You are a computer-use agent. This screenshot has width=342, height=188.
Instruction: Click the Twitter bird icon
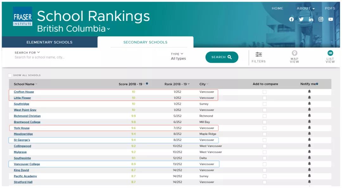pyautogui.click(x=301, y=19)
